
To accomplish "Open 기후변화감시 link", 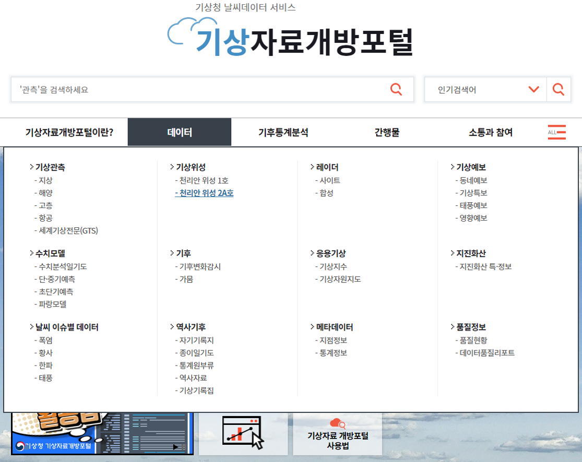I will [198, 266].
